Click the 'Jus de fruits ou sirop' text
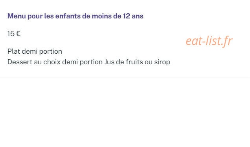The height and width of the screenshot is (147, 250). click(x=137, y=62)
